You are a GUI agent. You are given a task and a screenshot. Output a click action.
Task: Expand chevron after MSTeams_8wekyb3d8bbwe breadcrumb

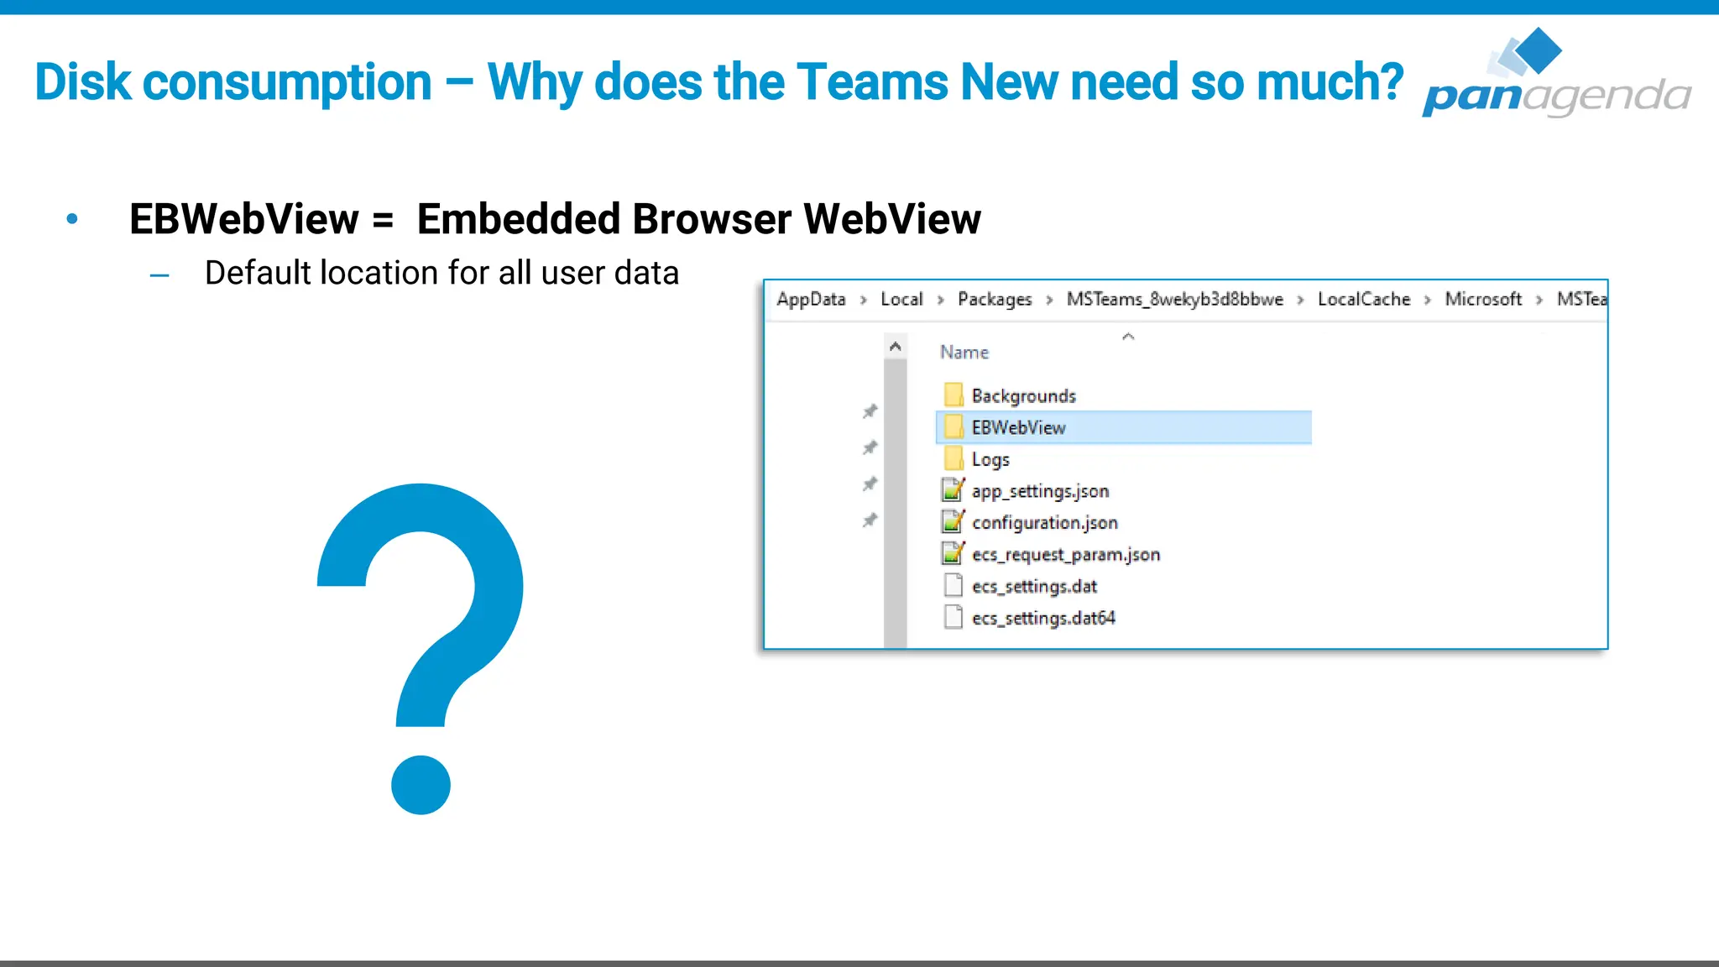[1300, 300]
